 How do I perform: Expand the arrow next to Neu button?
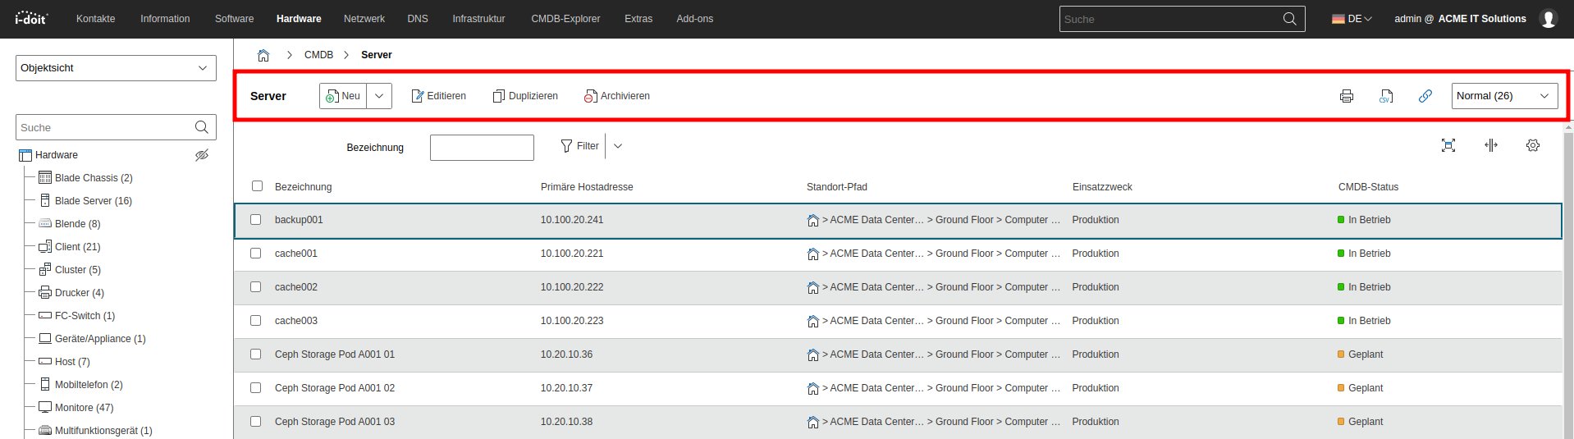pyautogui.click(x=379, y=96)
